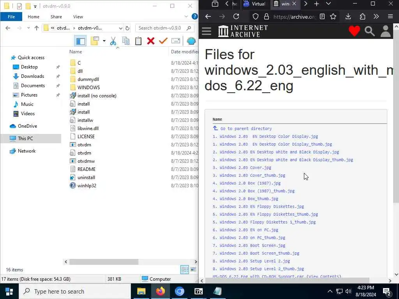Open the list all tabs dropdown
Screen dimensions: 399x299
[328, 4]
